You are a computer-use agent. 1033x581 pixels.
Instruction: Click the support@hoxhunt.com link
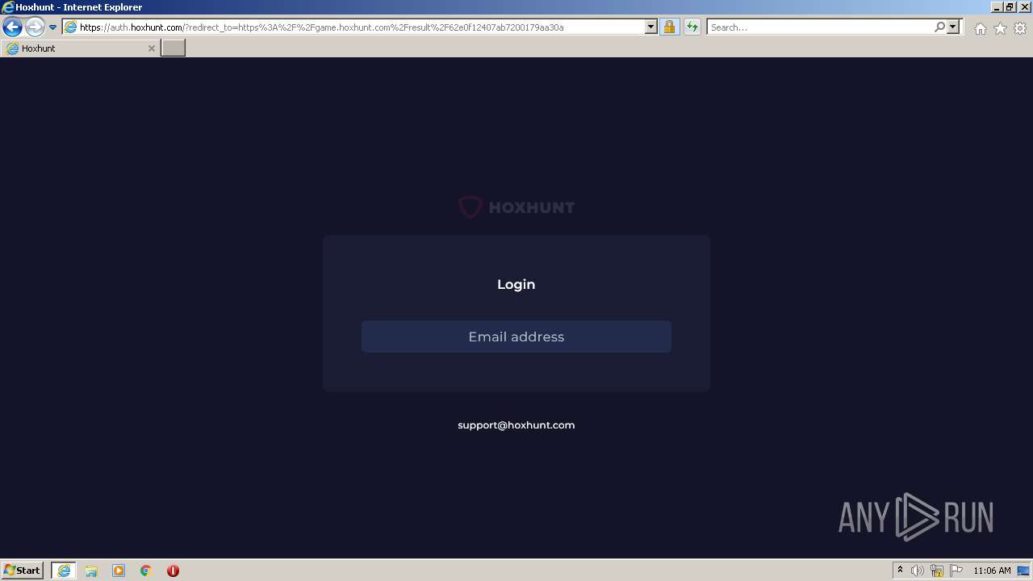pyautogui.click(x=516, y=425)
